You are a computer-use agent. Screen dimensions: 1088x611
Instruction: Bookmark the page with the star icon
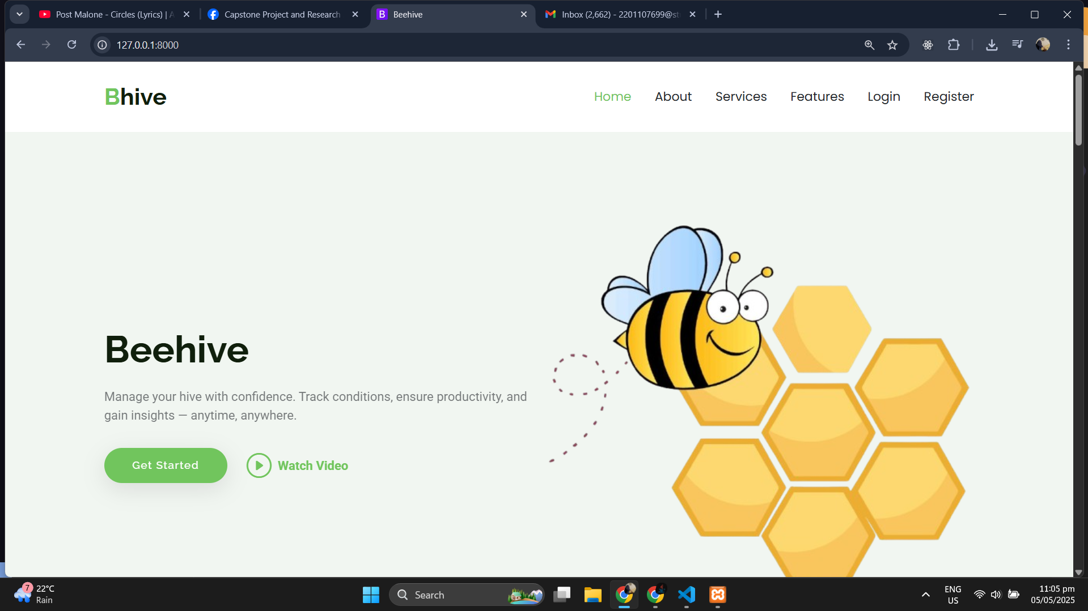tap(892, 45)
